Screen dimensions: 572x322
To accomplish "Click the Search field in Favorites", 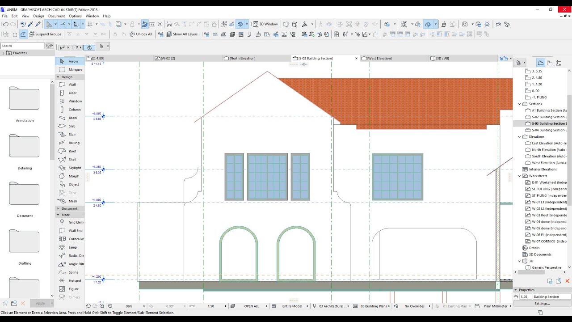I will [22, 46].
